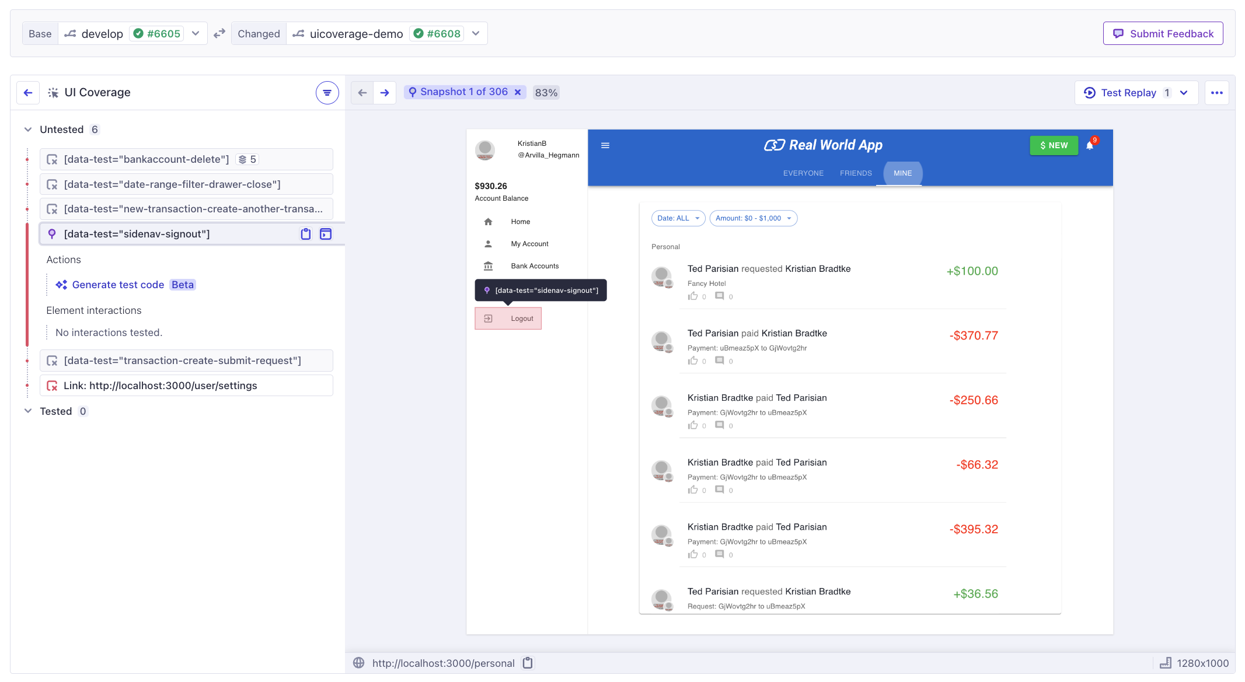Go to the previous snapshot arrow
The image size is (1245, 682).
pyautogui.click(x=362, y=93)
